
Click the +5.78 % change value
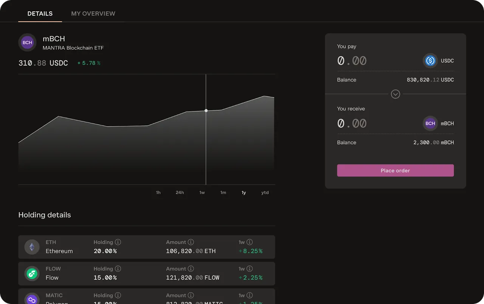(x=89, y=63)
